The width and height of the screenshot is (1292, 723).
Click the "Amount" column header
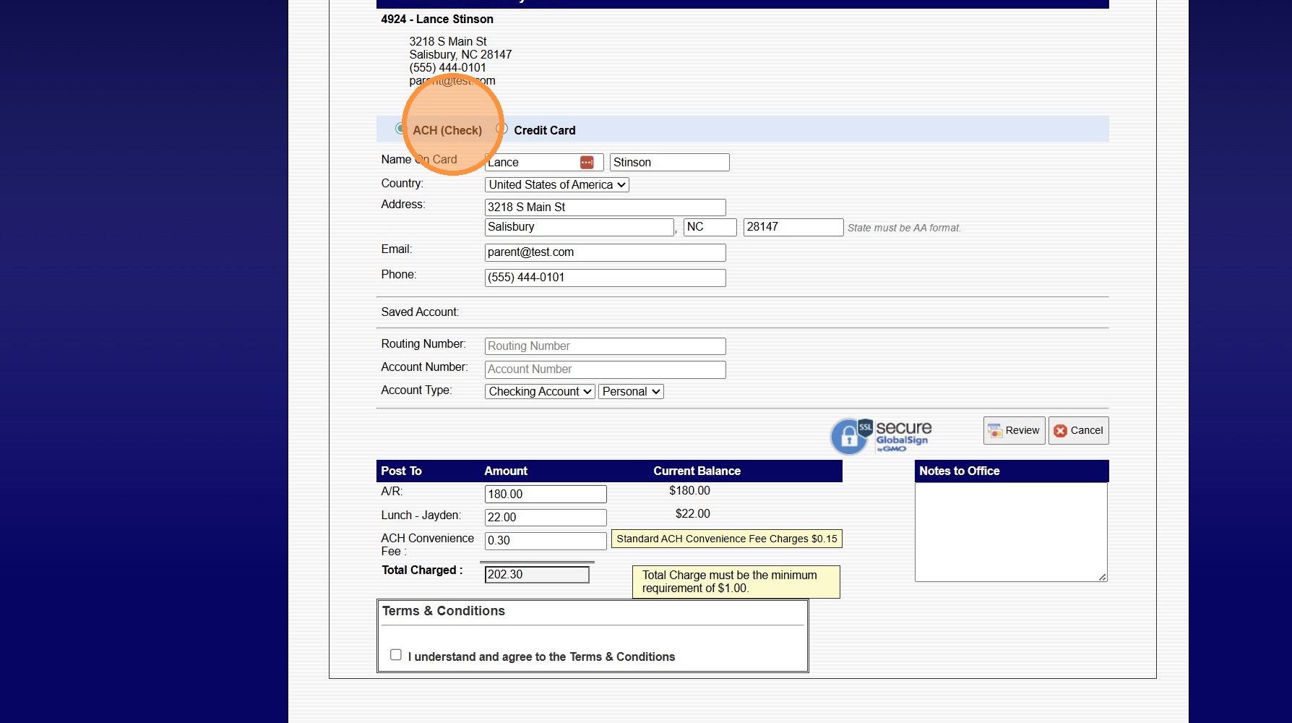pyautogui.click(x=506, y=471)
